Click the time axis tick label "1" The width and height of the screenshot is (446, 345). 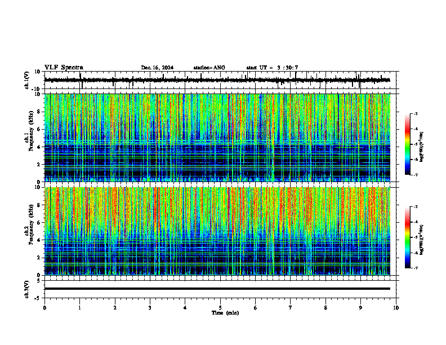pos(79,308)
